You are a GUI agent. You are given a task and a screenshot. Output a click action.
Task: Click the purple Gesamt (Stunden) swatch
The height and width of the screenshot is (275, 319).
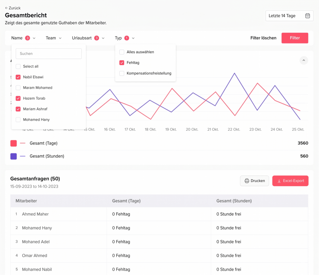coord(13,156)
